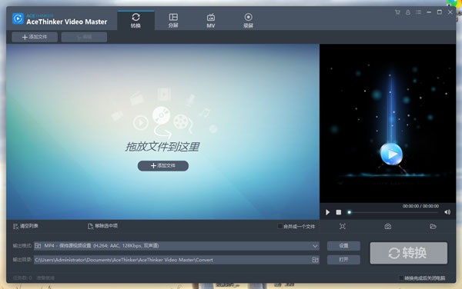Viewport: 462px width, 289px height.
Task: Click the AceThinker logo icon
Action: 18,18
